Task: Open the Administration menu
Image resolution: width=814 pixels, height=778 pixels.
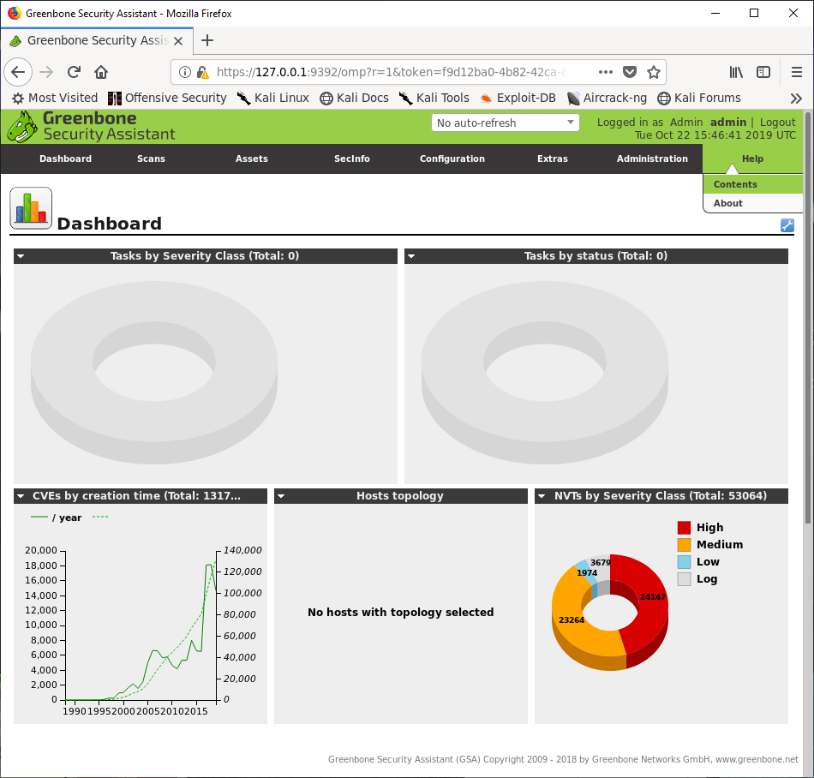Action: click(x=652, y=159)
